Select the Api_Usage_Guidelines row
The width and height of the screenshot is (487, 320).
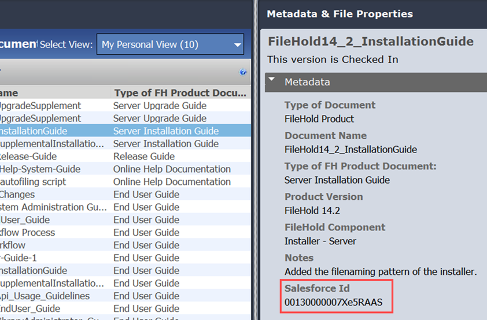pyautogui.click(x=125, y=296)
